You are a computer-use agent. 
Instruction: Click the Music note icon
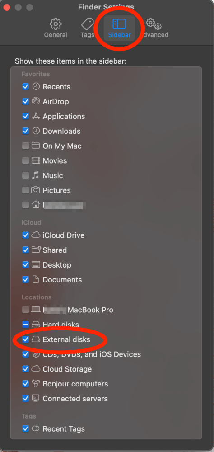click(36, 175)
